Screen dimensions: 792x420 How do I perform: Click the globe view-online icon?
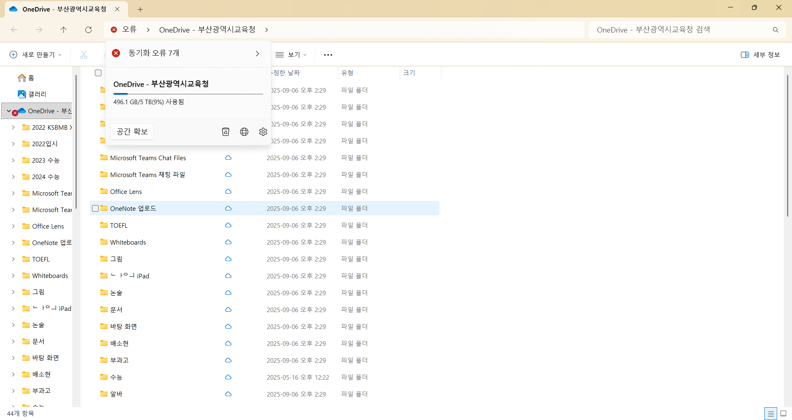(x=244, y=132)
